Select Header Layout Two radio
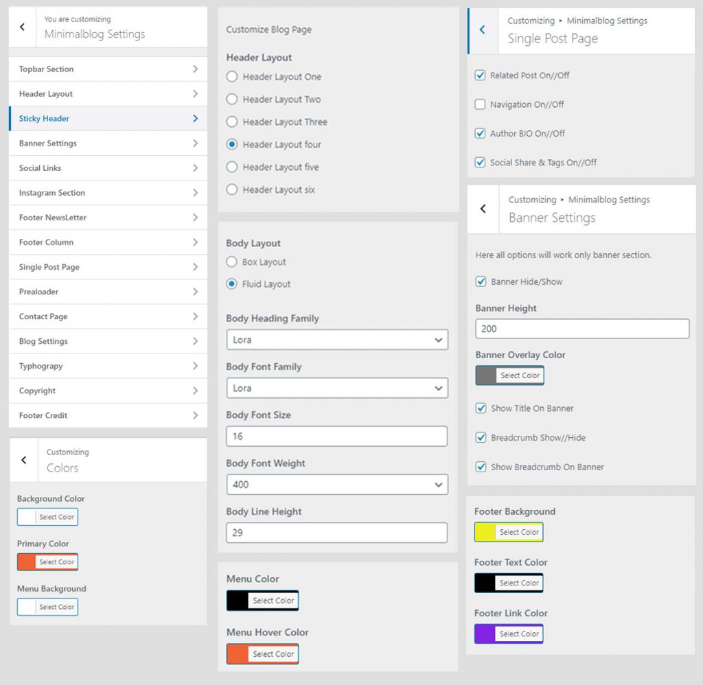Screen dimensions: 703x685 [232, 99]
